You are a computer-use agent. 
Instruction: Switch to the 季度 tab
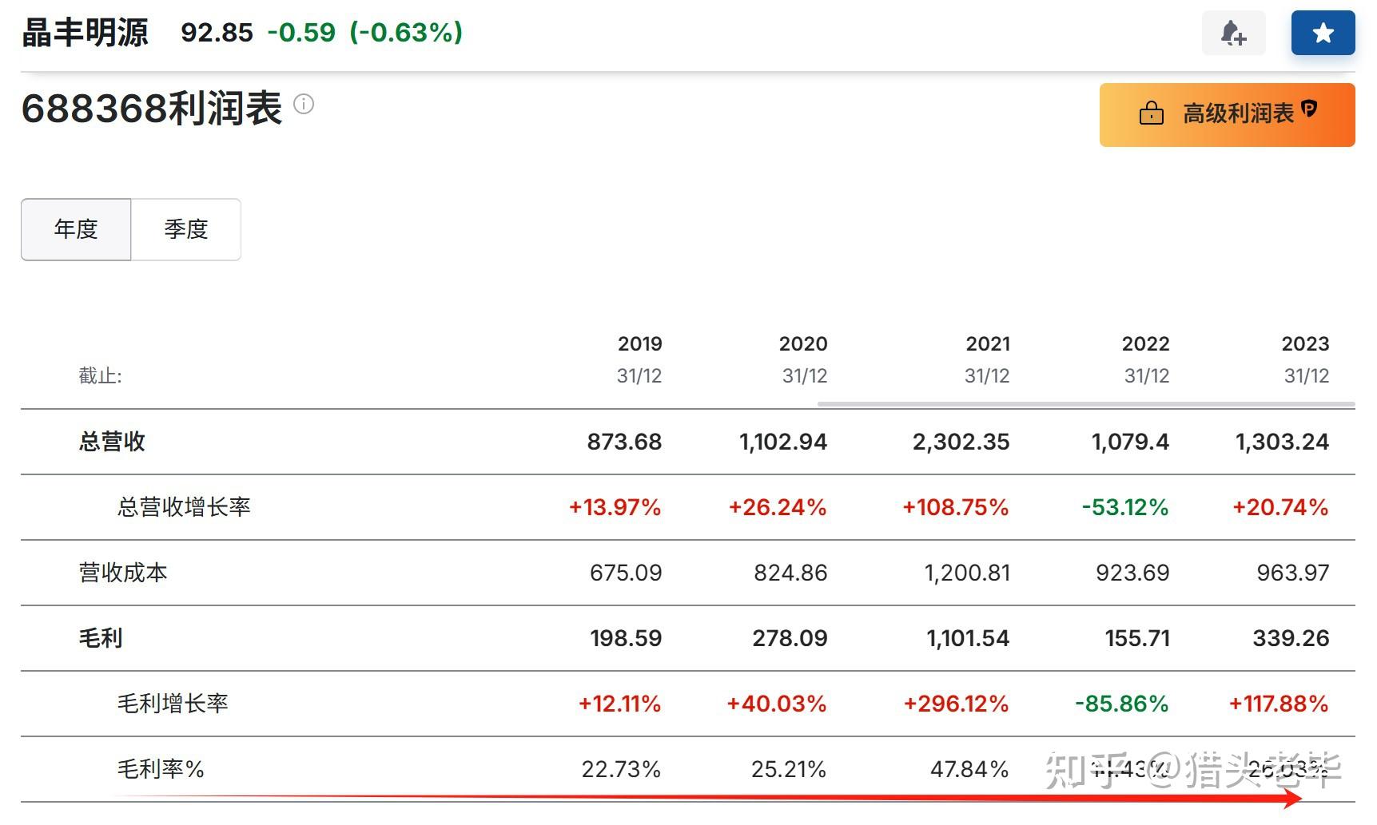coord(186,229)
